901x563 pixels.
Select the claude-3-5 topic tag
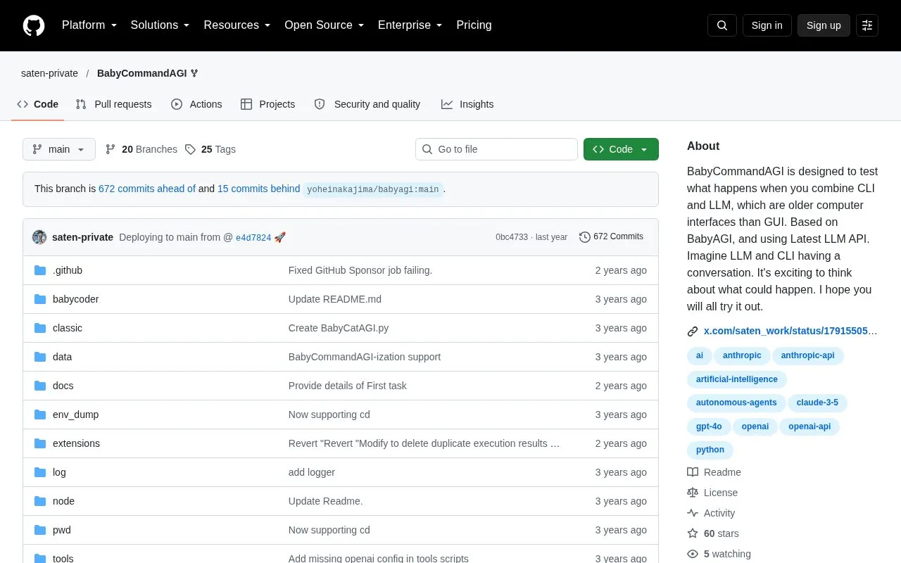tap(817, 403)
